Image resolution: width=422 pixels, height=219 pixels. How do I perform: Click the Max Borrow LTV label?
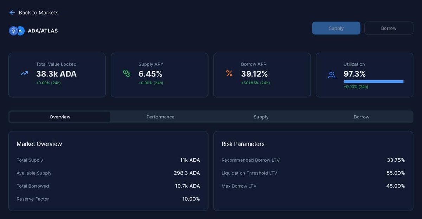tap(239, 186)
